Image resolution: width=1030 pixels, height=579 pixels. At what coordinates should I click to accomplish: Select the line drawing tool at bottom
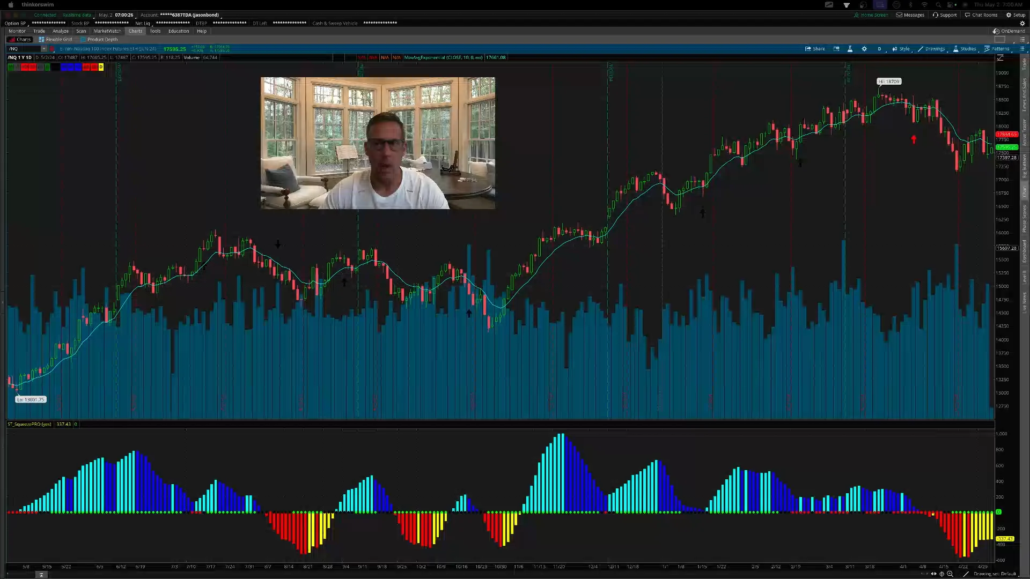(x=966, y=574)
